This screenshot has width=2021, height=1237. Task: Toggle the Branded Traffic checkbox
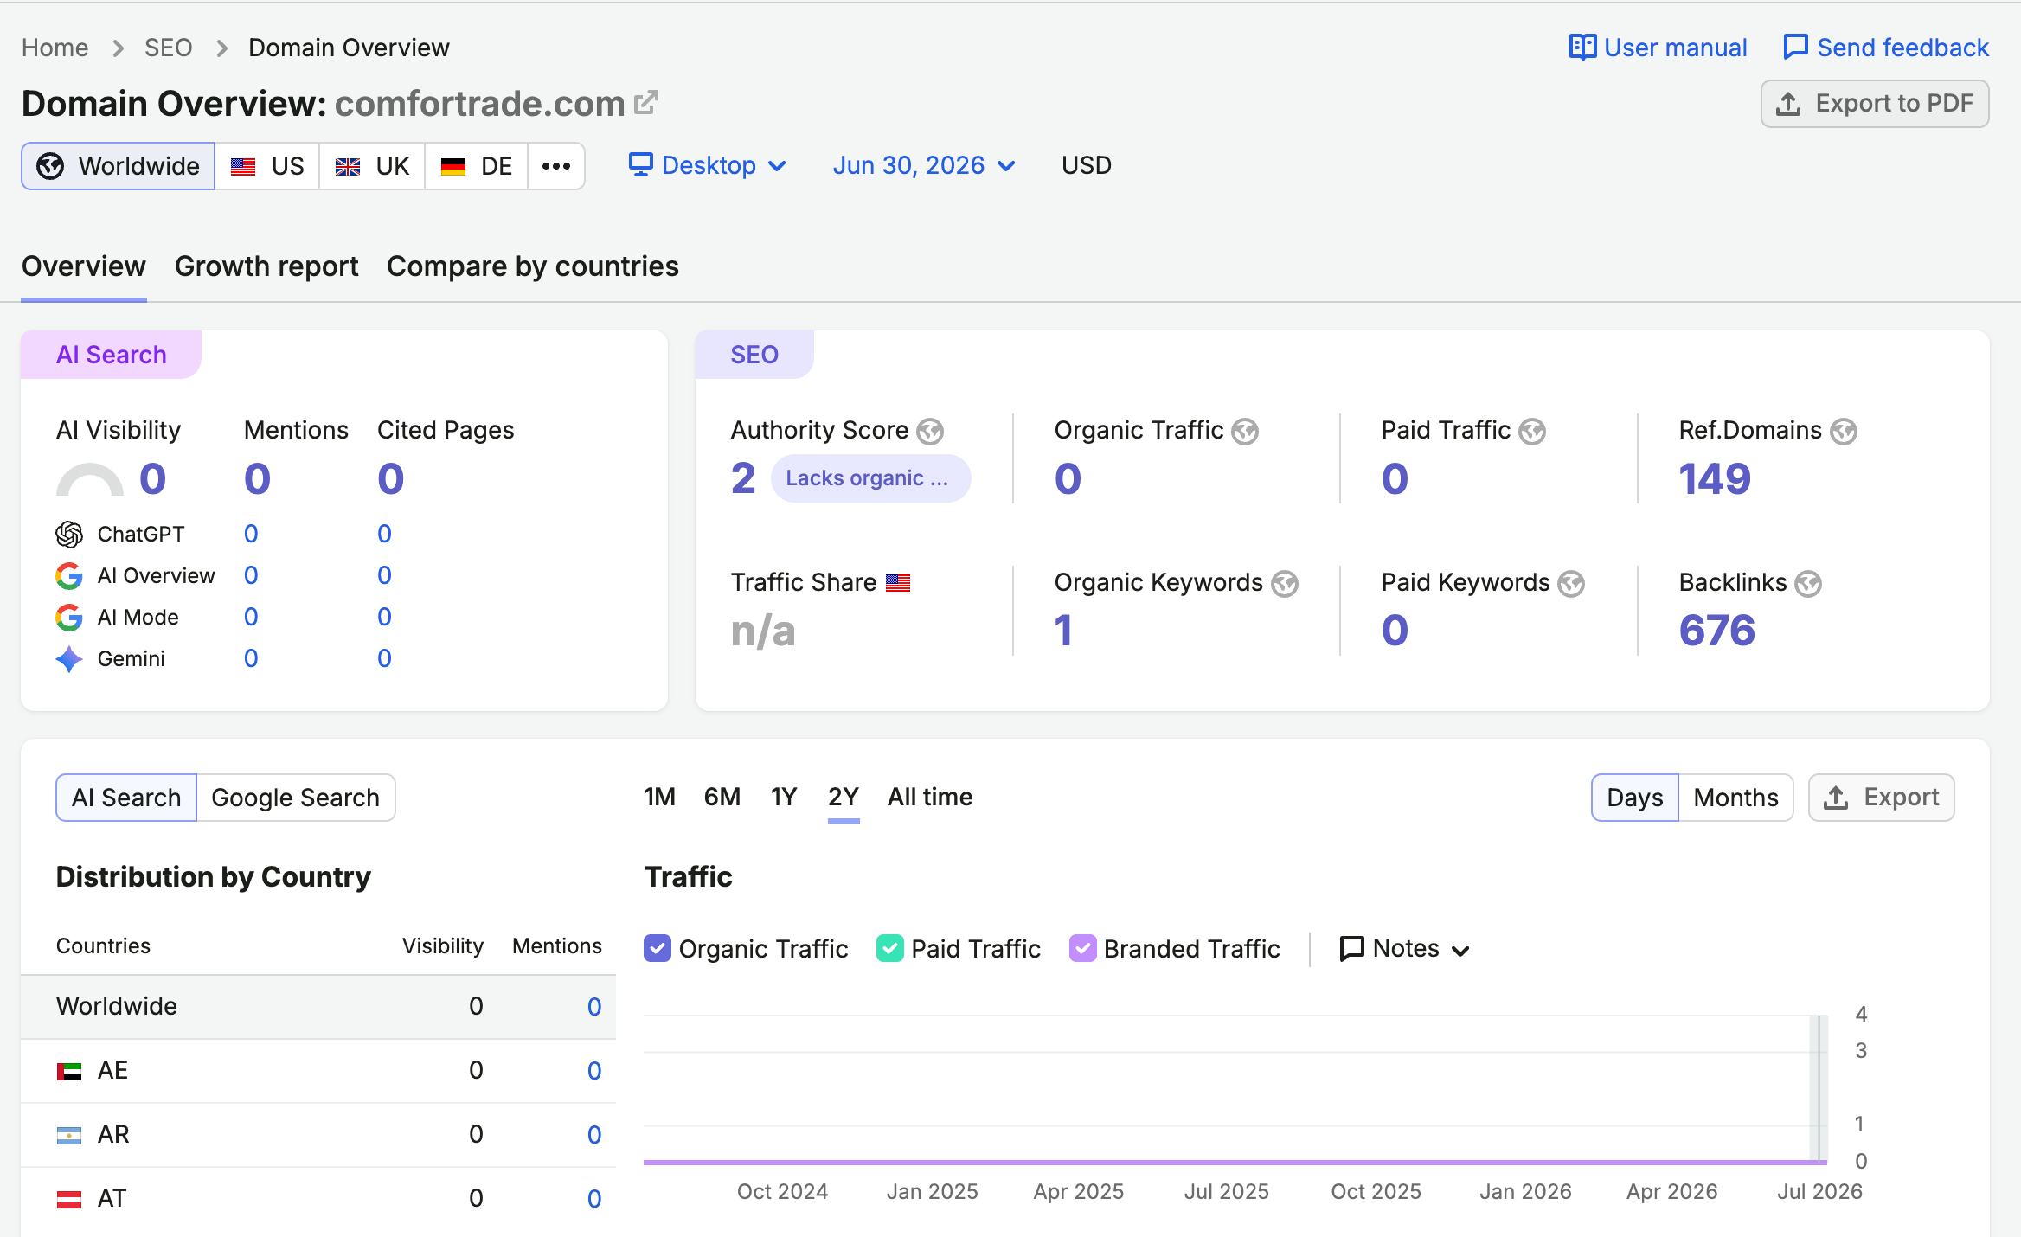1083,949
